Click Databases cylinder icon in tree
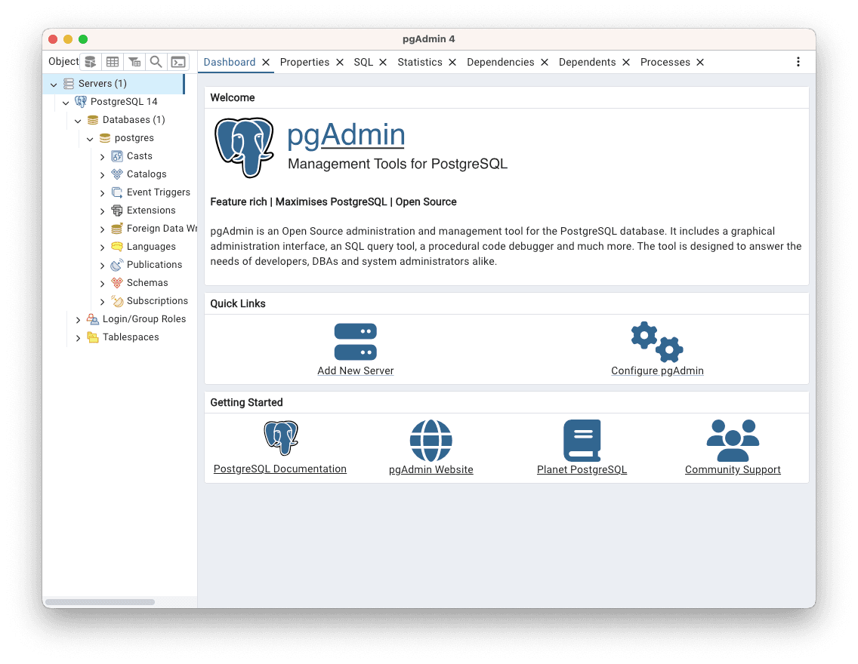This screenshot has width=858, height=664. click(x=93, y=120)
